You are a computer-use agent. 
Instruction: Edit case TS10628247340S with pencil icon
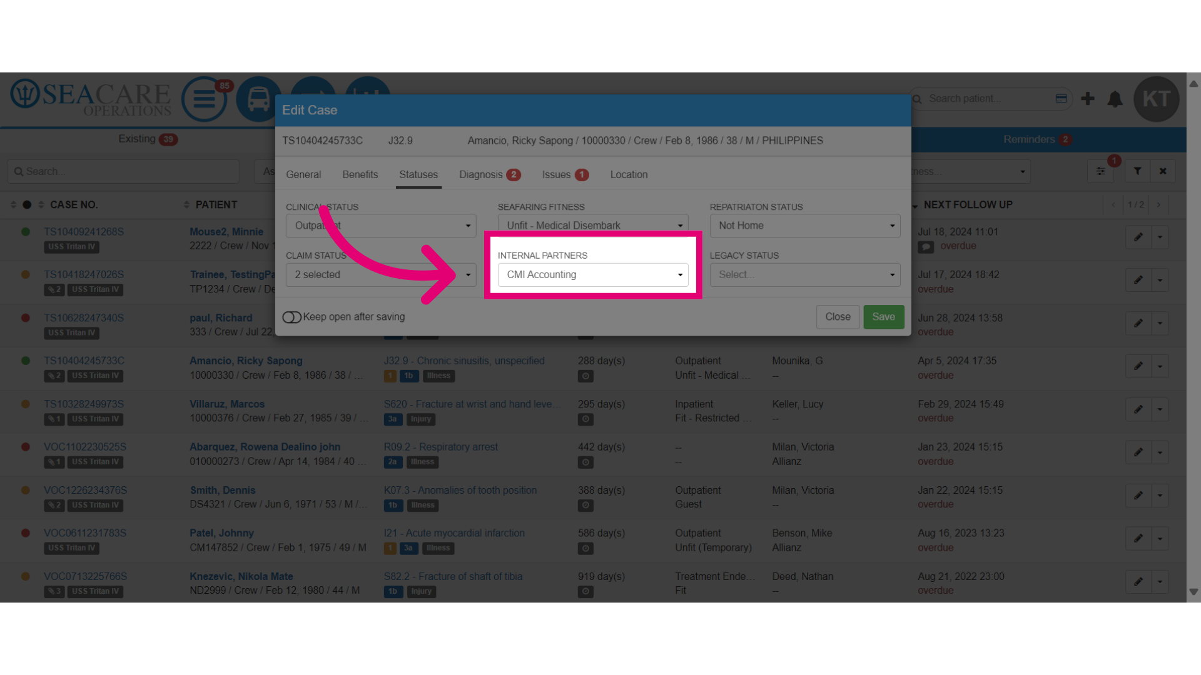pyautogui.click(x=1138, y=323)
